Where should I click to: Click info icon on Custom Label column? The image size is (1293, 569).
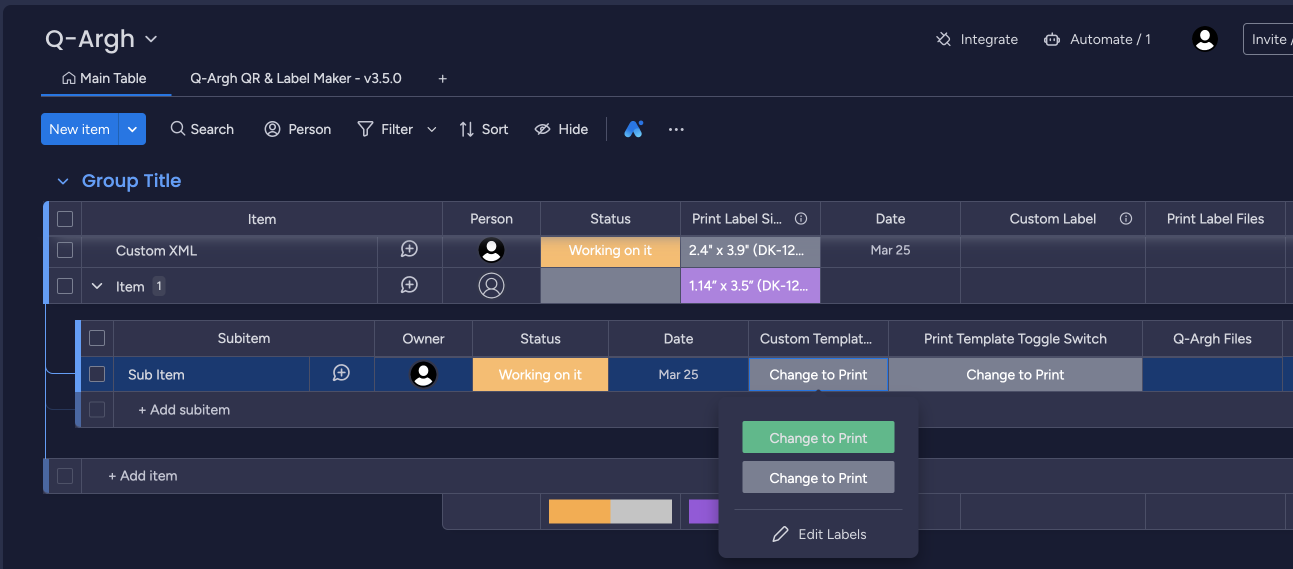[x=1125, y=219]
